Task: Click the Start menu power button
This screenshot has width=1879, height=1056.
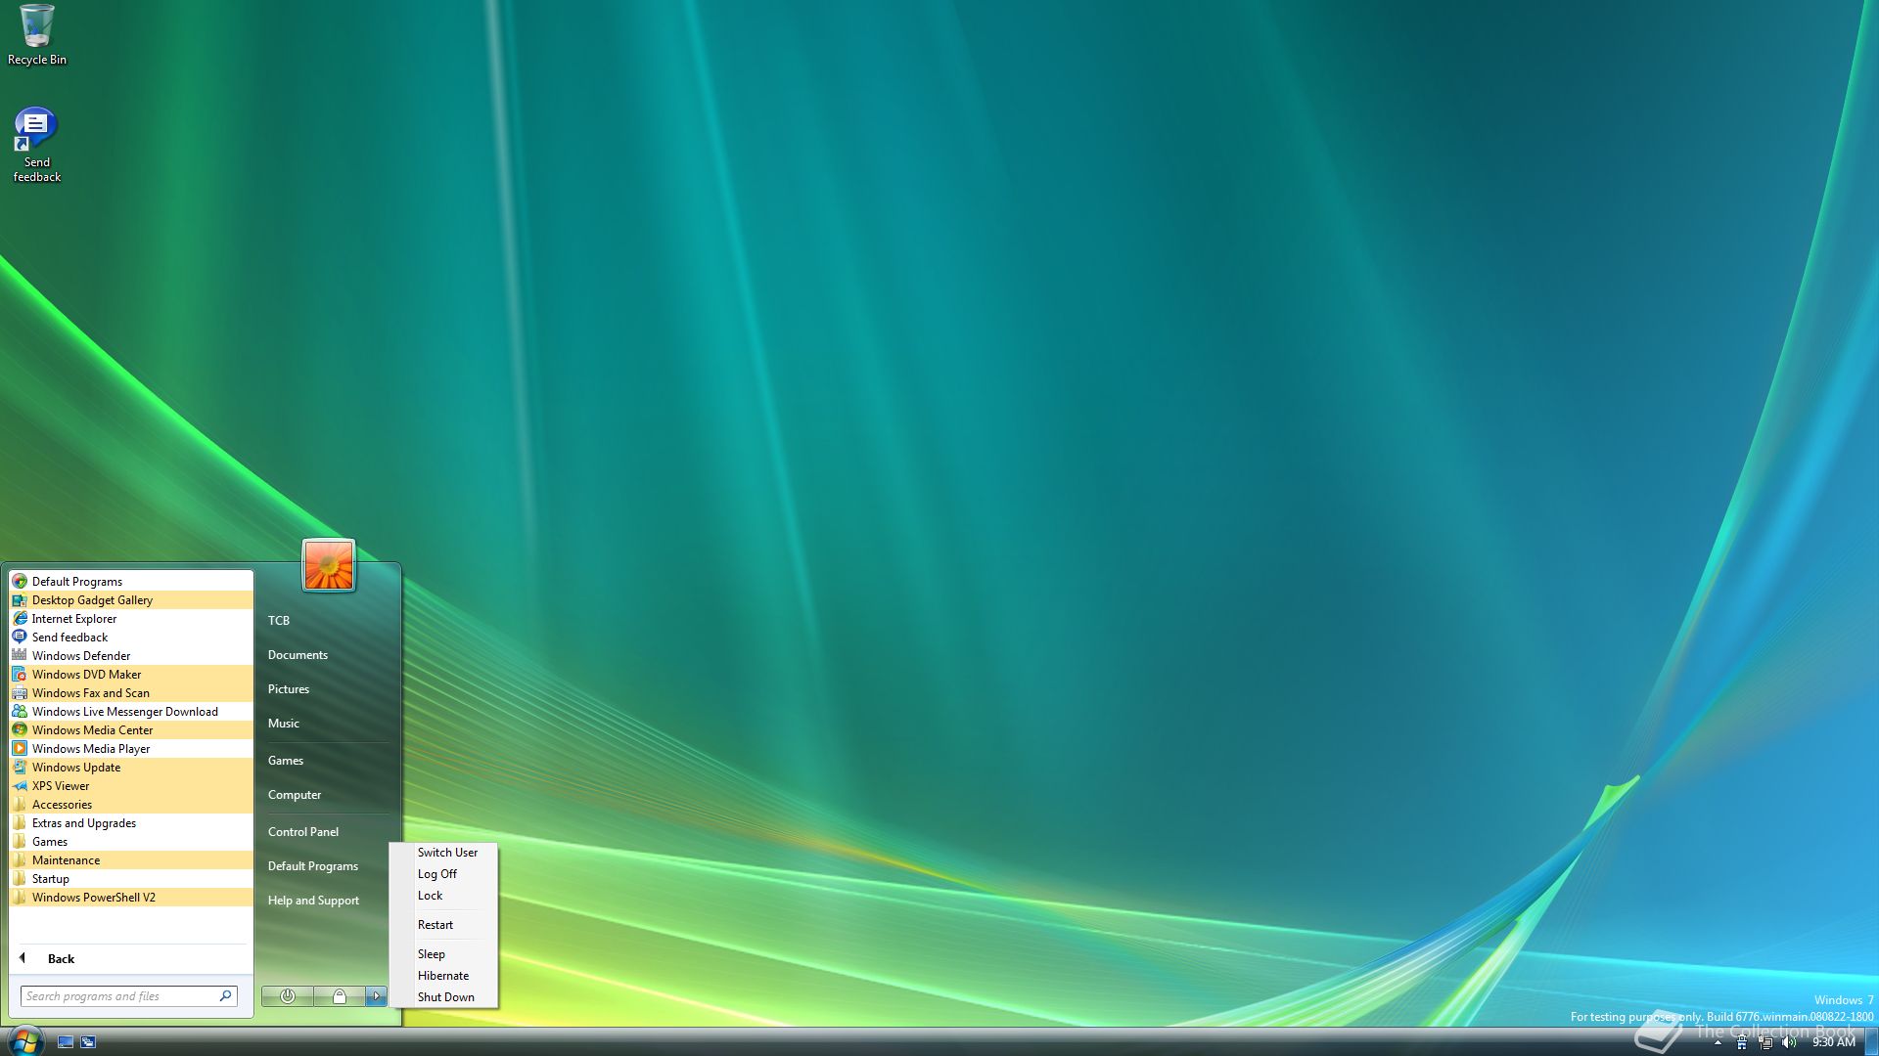Action: [x=288, y=996]
